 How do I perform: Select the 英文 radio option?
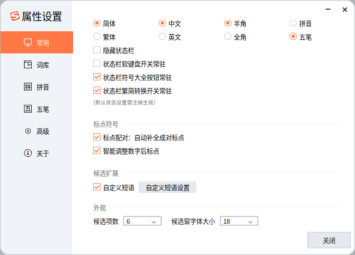point(162,37)
